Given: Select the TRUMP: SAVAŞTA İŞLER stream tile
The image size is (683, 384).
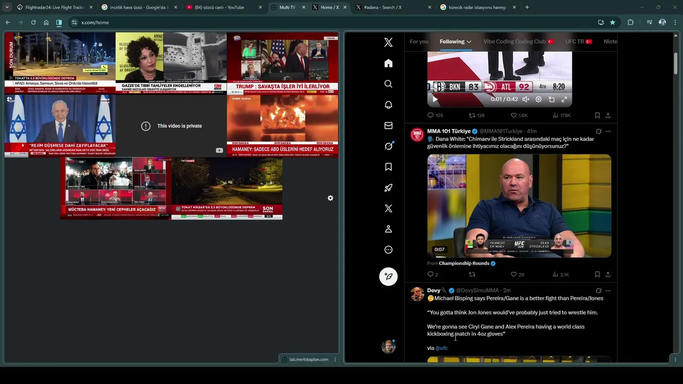Looking at the screenshot, I should tap(282, 63).
